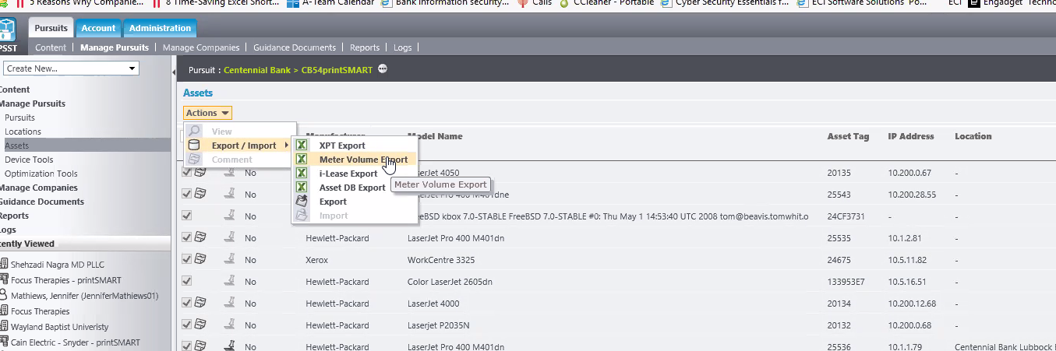Click the device icon in the WorkCentre 3325 row

pyautogui.click(x=200, y=259)
